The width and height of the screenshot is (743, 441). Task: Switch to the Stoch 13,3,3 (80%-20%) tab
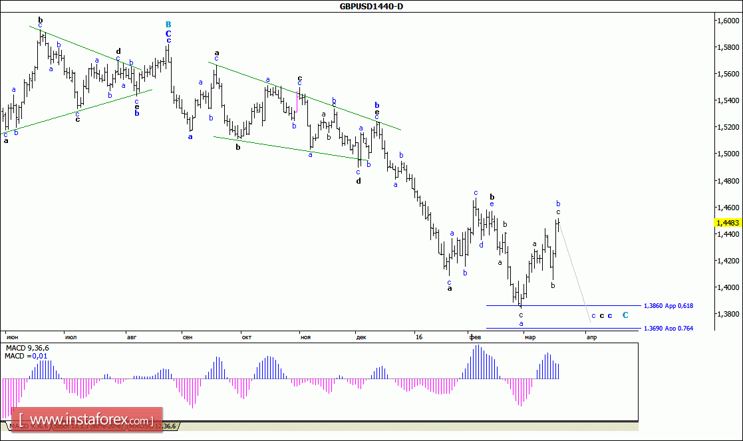(88, 426)
